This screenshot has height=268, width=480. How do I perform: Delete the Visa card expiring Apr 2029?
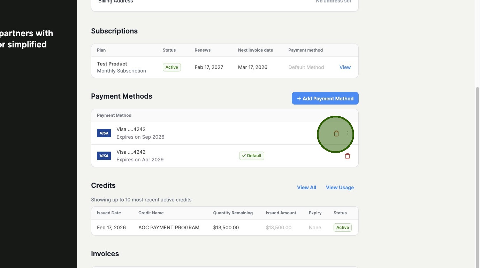pyautogui.click(x=347, y=156)
